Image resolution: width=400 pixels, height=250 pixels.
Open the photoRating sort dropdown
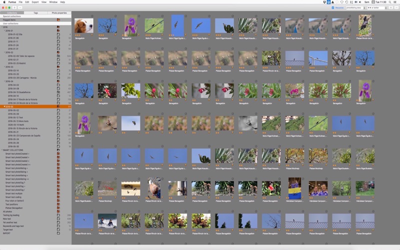click(x=355, y=7)
